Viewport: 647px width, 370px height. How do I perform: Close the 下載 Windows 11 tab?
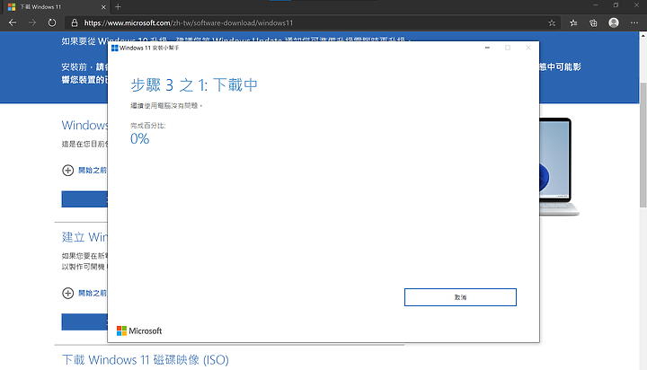pyautogui.click(x=103, y=7)
